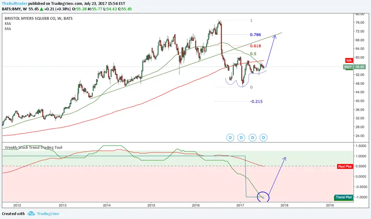Click the second MA indicator legend
The width and height of the screenshot is (371, 219).
[8, 29]
